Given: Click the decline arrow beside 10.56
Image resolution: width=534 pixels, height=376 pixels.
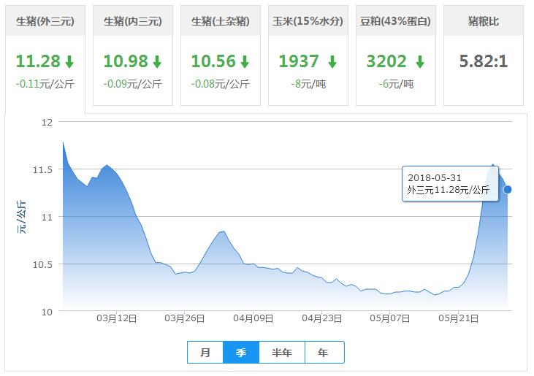Looking at the screenshot, I should tap(244, 61).
